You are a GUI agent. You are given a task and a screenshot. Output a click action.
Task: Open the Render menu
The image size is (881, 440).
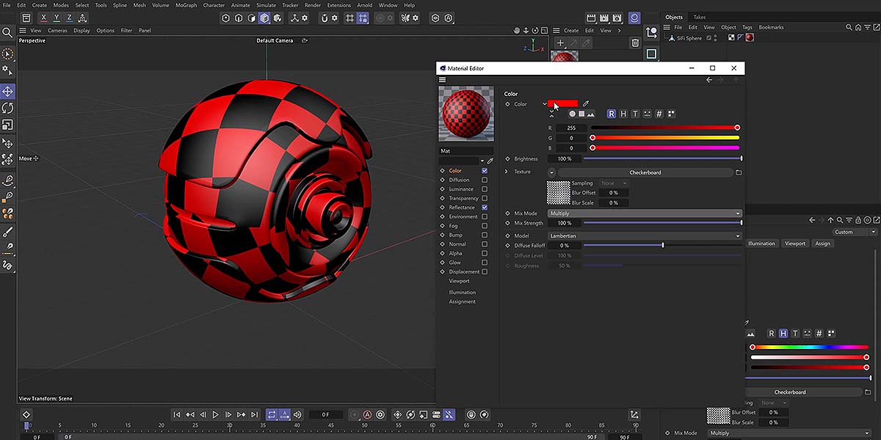pyautogui.click(x=313, y=5)
